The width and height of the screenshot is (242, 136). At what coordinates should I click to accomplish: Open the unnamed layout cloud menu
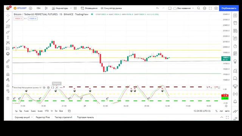(182, 8)
